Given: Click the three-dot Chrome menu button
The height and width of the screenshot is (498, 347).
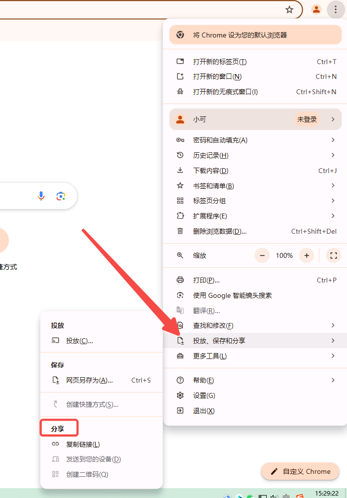Looking at the screenshot, I should point(336,9).
